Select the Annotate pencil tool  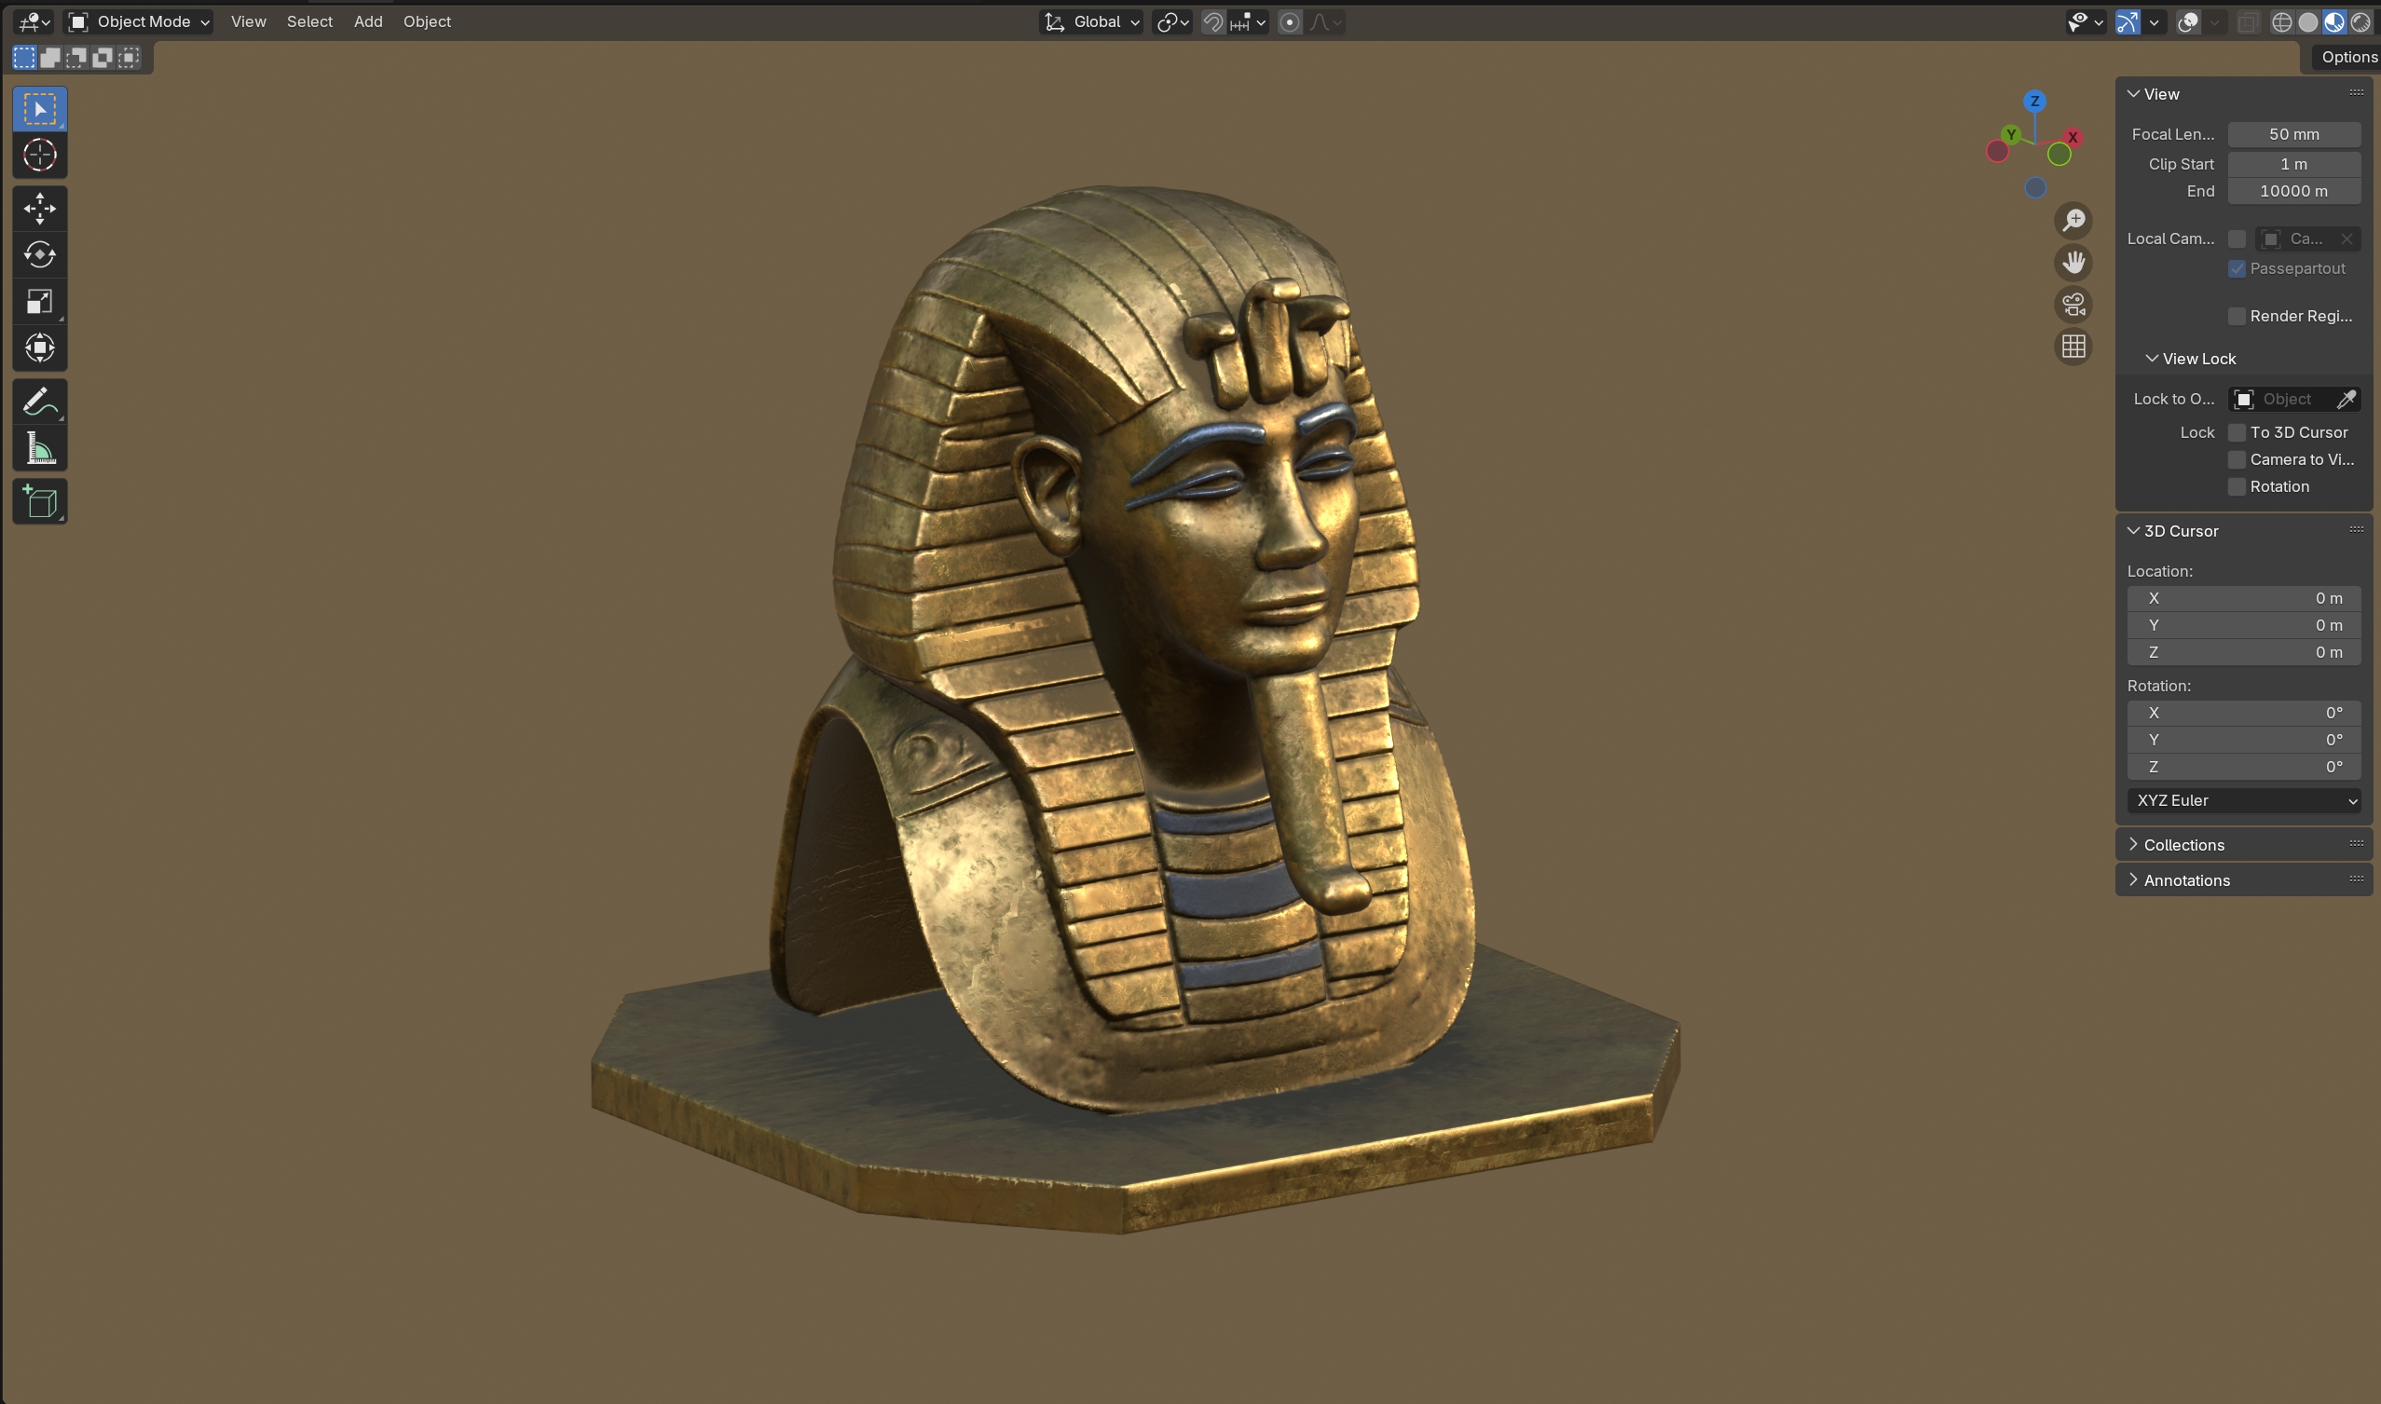tap(40, 402)
